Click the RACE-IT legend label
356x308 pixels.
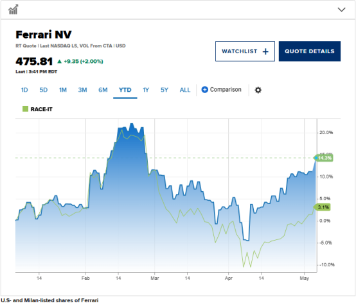coord(42,109)
